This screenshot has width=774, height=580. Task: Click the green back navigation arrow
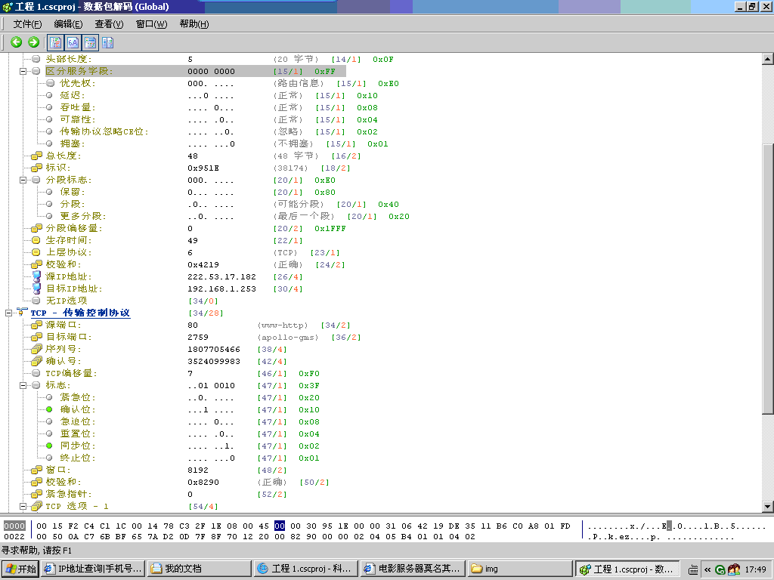pyautogui.click(x=16, y=42)
